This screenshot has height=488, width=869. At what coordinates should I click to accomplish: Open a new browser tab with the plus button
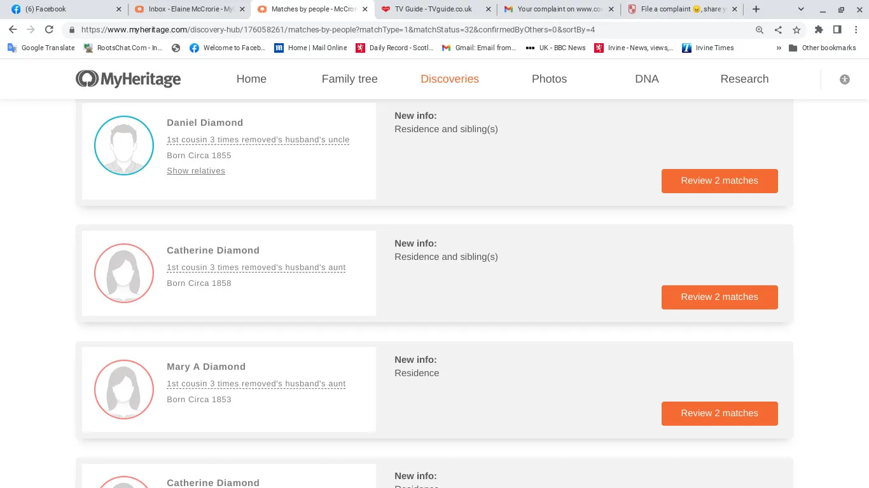click(756, 10)
